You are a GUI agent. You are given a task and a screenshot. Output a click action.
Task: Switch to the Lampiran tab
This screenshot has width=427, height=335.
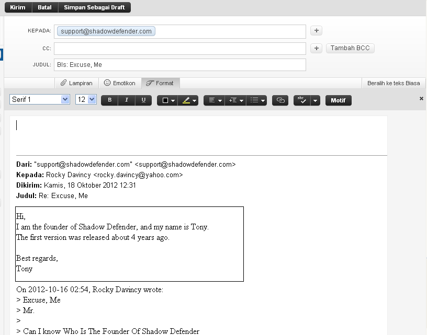pyautogui.click(x=76, y=83)
